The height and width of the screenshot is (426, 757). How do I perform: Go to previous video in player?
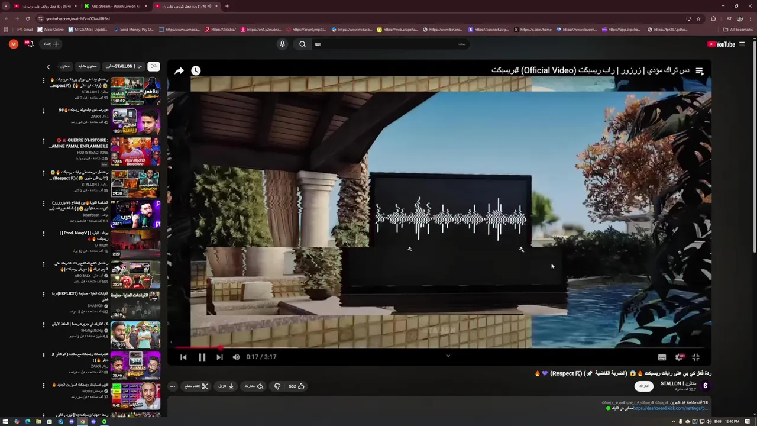(x=183, y=357)
